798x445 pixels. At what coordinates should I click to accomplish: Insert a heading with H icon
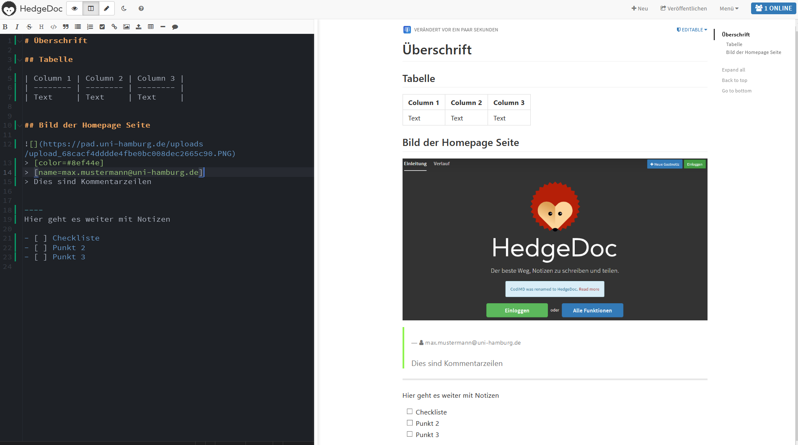[41, 27]
